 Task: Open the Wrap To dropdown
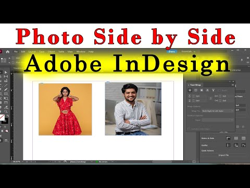click(218, 111)
